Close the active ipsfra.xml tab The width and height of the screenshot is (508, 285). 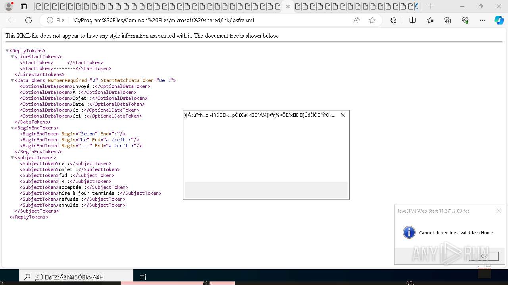click(288, 6)
